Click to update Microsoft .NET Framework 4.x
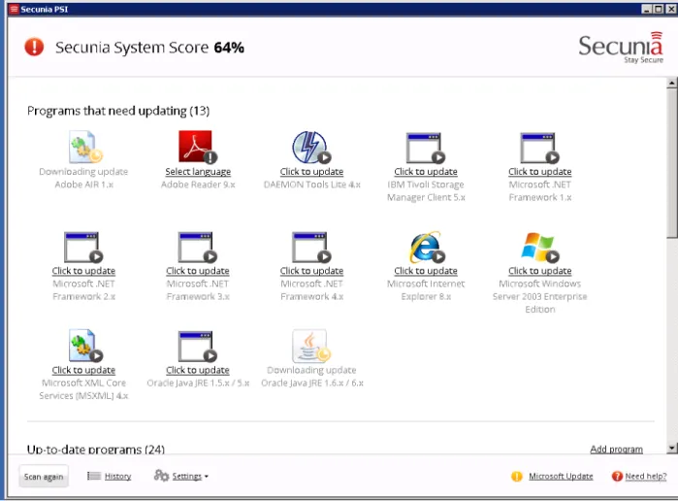This screenshot has height=501, width=678. [x=311, y=271]
